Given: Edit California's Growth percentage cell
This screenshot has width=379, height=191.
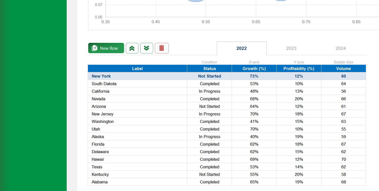Looking at the screenshot, I should pyautogui.click(x=254, y=91).
